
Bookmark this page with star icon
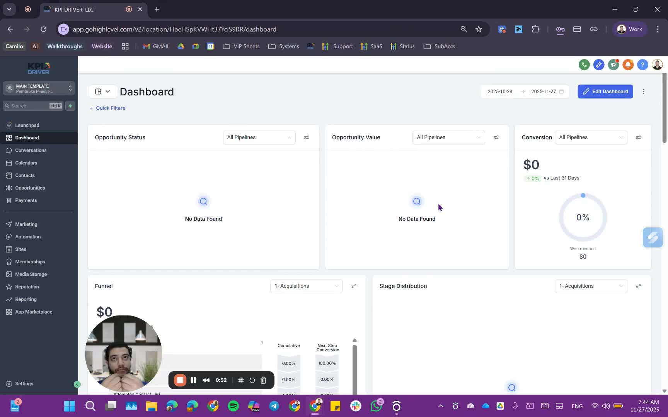coord(479,29)
